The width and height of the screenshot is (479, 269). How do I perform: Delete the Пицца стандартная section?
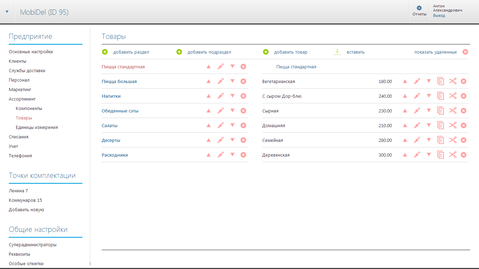[243, 67]
